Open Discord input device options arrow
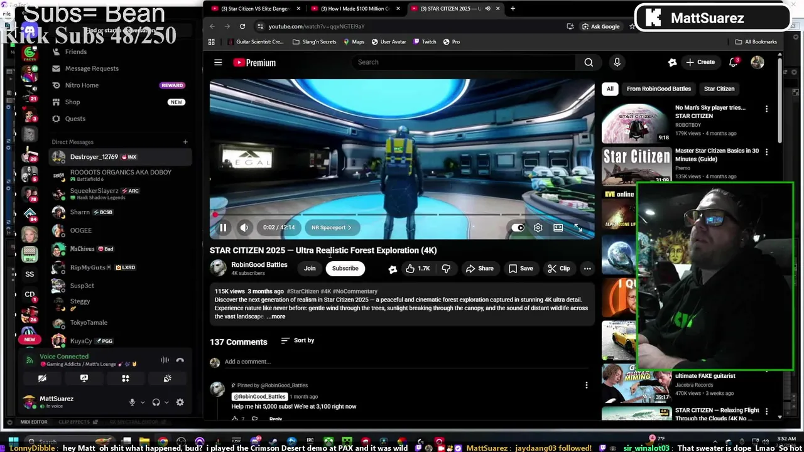Screen dimensions: 804x452 click(143, 402)
